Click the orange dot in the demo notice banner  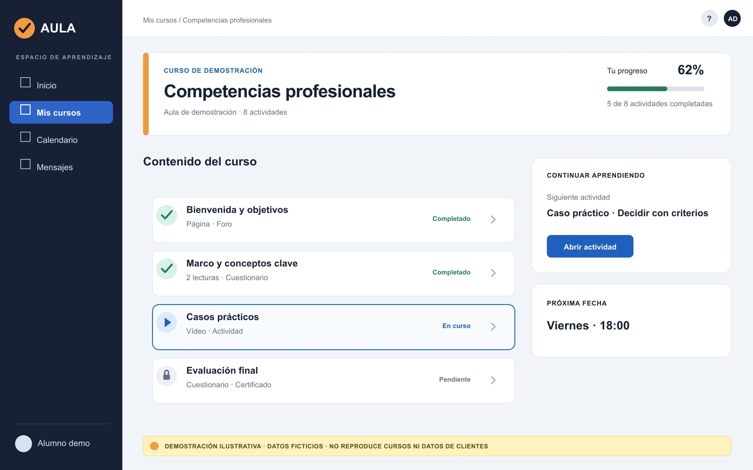[x=154, y=446]
